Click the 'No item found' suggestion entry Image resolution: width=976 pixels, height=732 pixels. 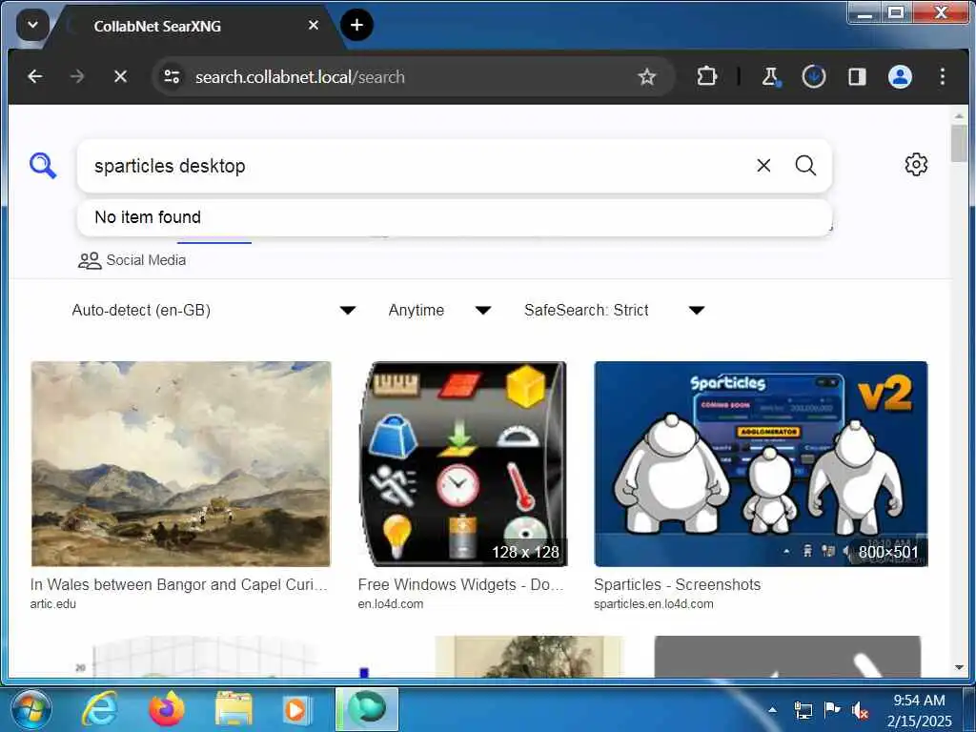tap(455, 217)
